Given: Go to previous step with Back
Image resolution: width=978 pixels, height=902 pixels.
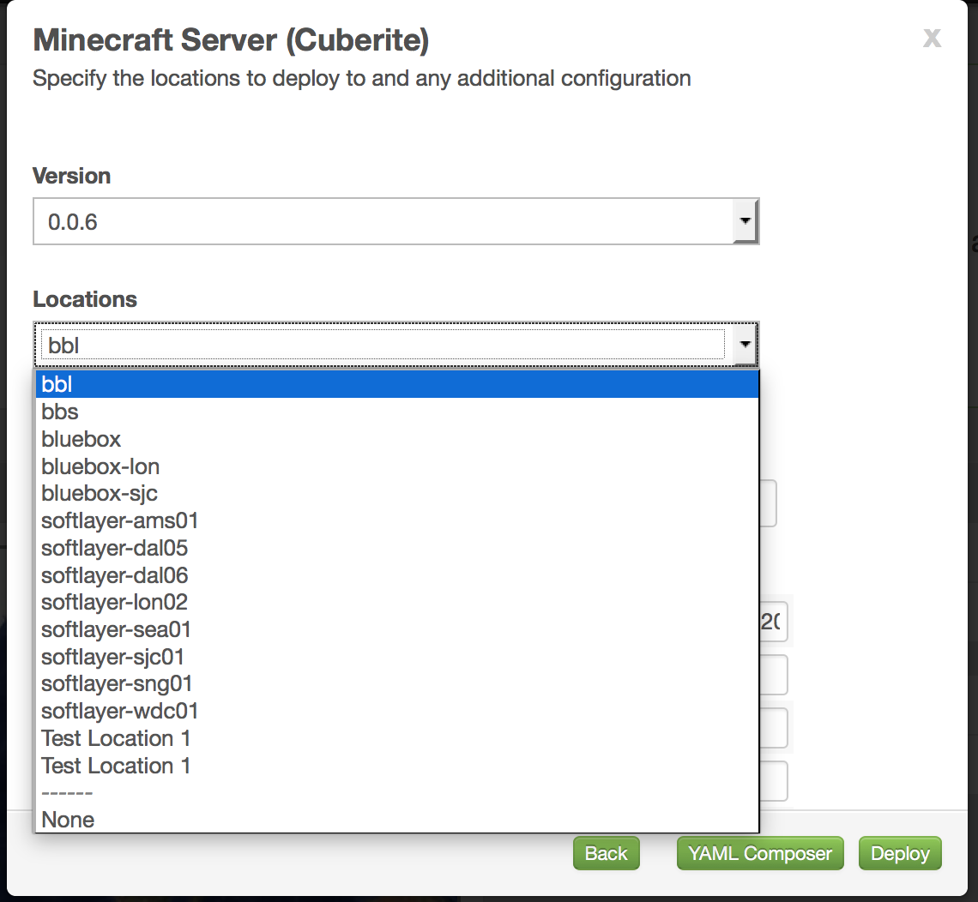Looking at the screenshot, I should coord(607,853).
